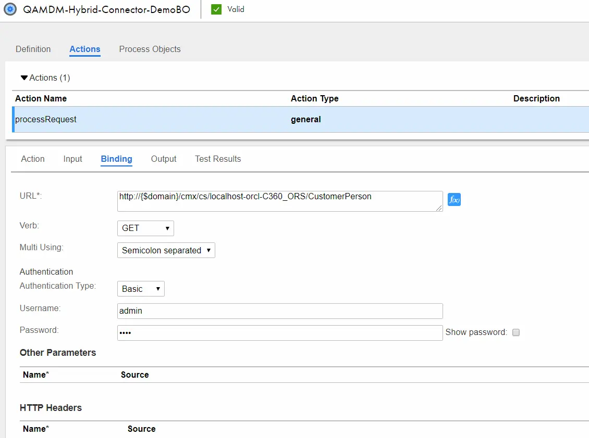Switch to the Definition tab
Screen dimensions: 589x438
click(33, 49)
